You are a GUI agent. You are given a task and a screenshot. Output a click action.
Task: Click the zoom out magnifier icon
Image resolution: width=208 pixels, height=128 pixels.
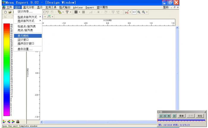click(138, 12)
